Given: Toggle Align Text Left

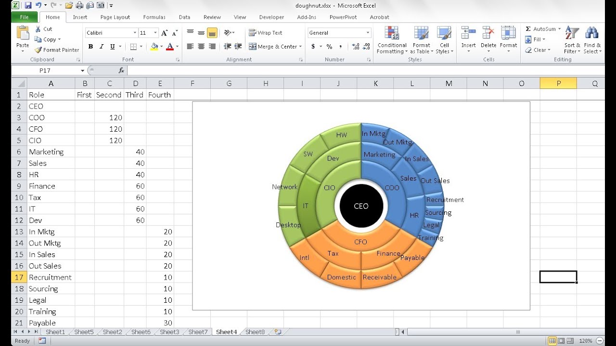Looking at the screenshot, I should 190,47.
